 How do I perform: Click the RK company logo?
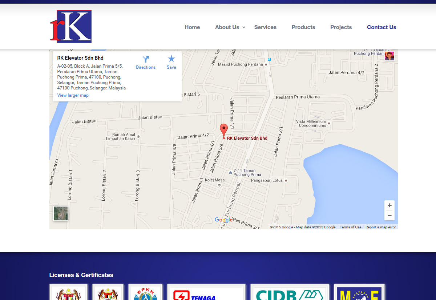pos(71,27)
